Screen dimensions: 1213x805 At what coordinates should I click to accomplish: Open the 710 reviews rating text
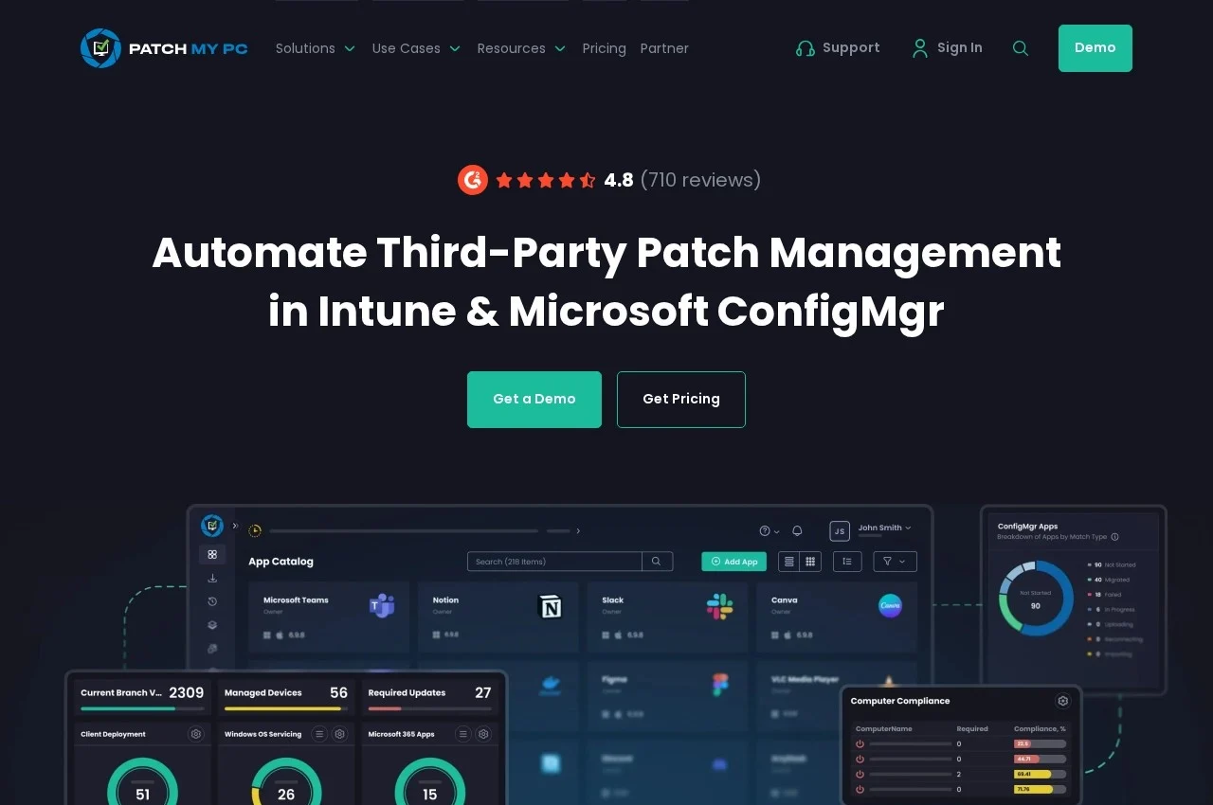(700, 180)
